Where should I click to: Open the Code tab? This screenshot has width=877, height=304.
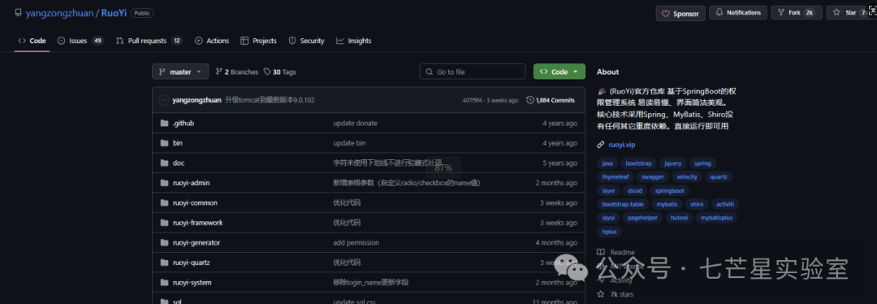(x=32, y=41)
